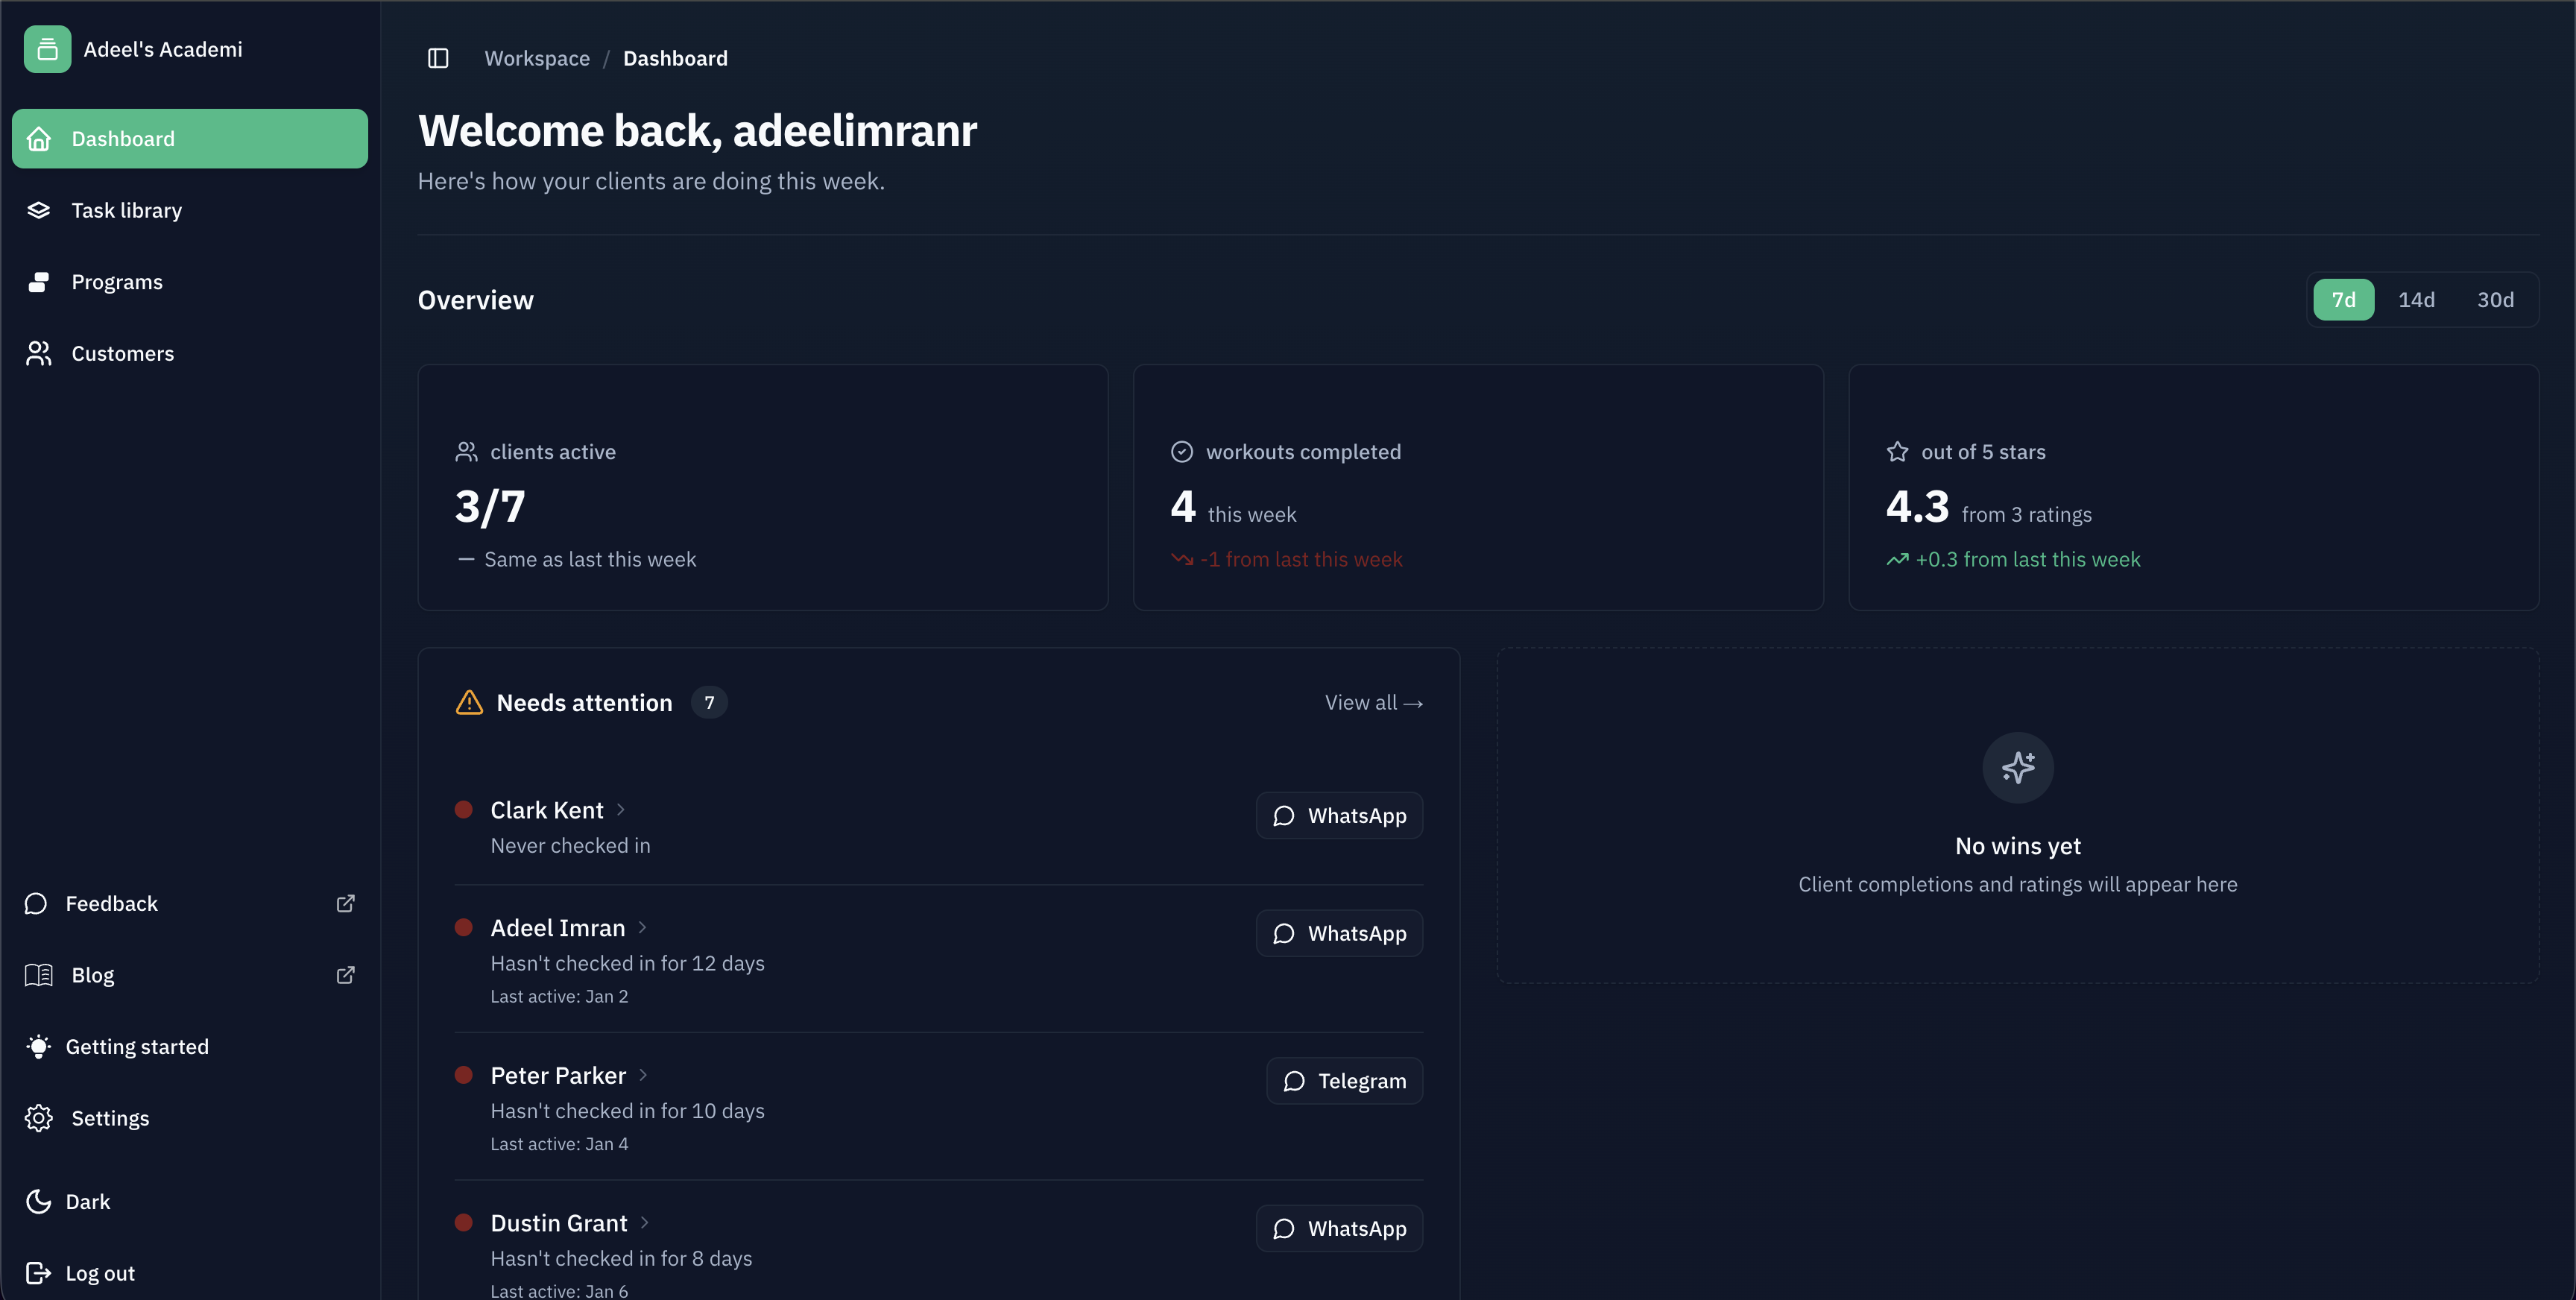
Task: Click the Settings gear icon
Action: click(38, 1118)
